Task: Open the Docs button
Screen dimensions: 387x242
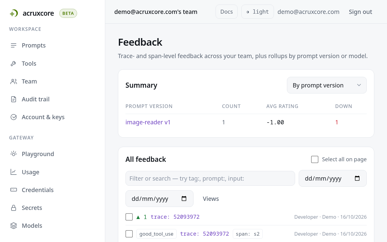Action: pyautogui.click(x=226, y=12)
